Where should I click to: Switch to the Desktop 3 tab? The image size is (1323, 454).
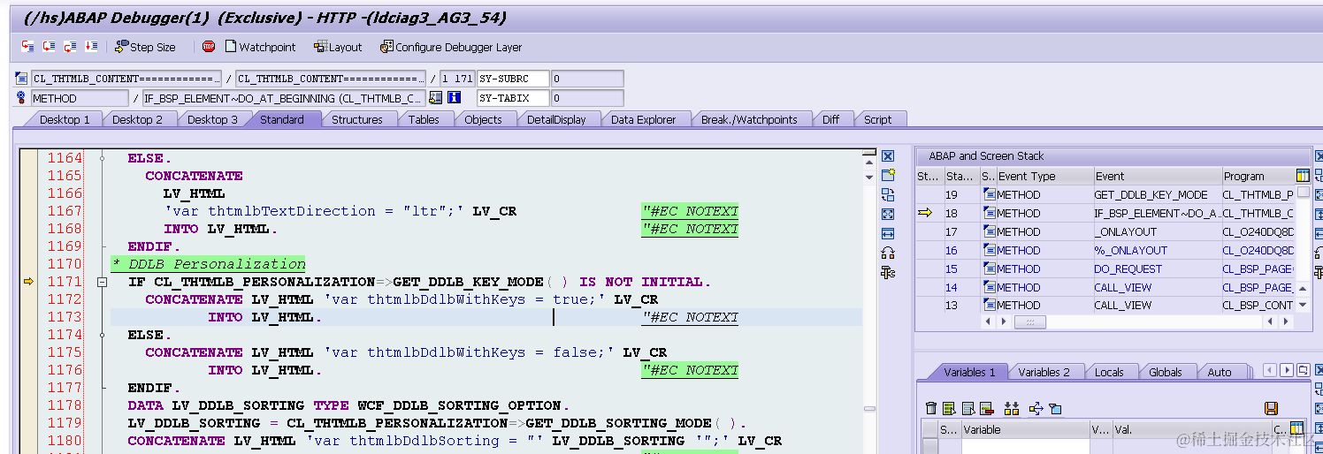point(212,119)
